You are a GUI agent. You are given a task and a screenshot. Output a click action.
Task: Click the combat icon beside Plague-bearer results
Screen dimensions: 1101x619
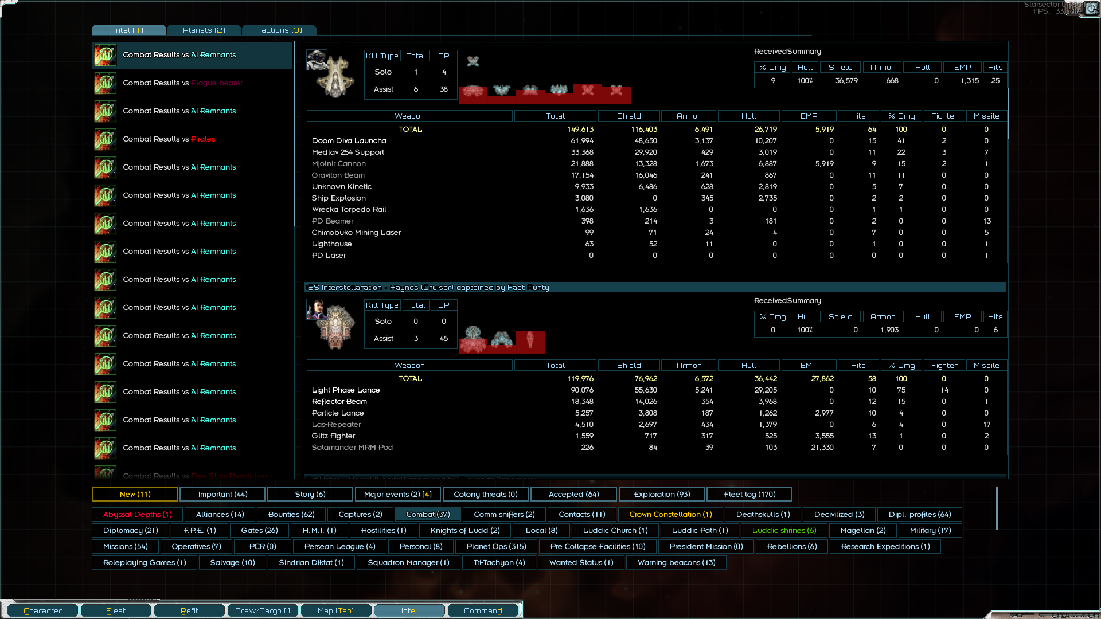tap(106, 83)
